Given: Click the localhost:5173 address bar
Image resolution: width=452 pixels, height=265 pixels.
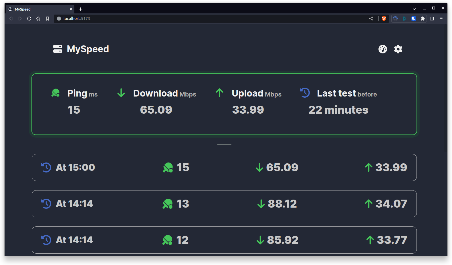Looking at the screenshot, I should point(200,19).
